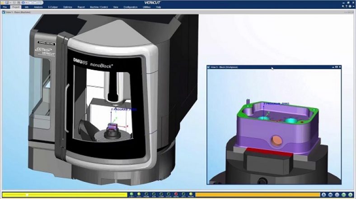Screen dimensions: 356x199
Task: Select Z PROGRAM_ZERO label in machine view
Action: pos(124,109)
